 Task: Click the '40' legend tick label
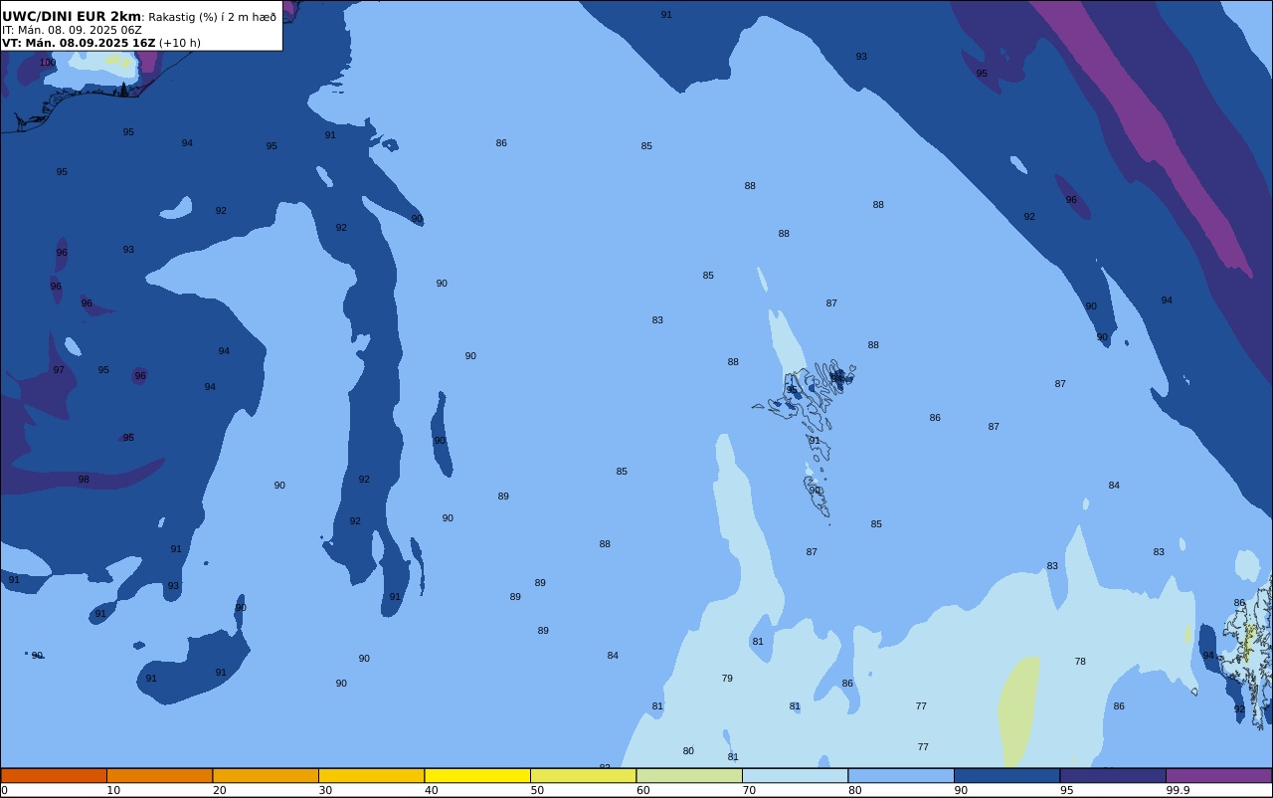pyautogui.click(x=431, y=790)
